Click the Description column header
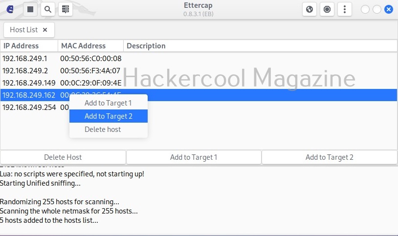The width and height of the screenshot is (398, 236). coord(260,45)
